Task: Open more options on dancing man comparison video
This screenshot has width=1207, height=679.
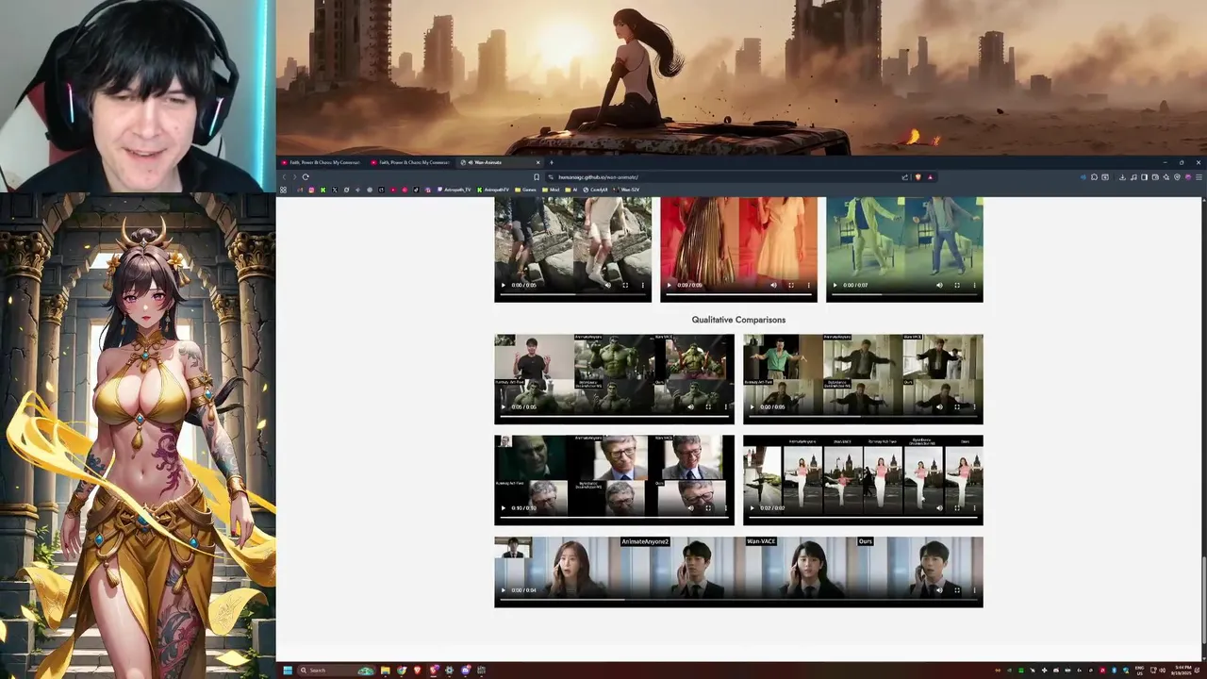Action: coord(974,406)
